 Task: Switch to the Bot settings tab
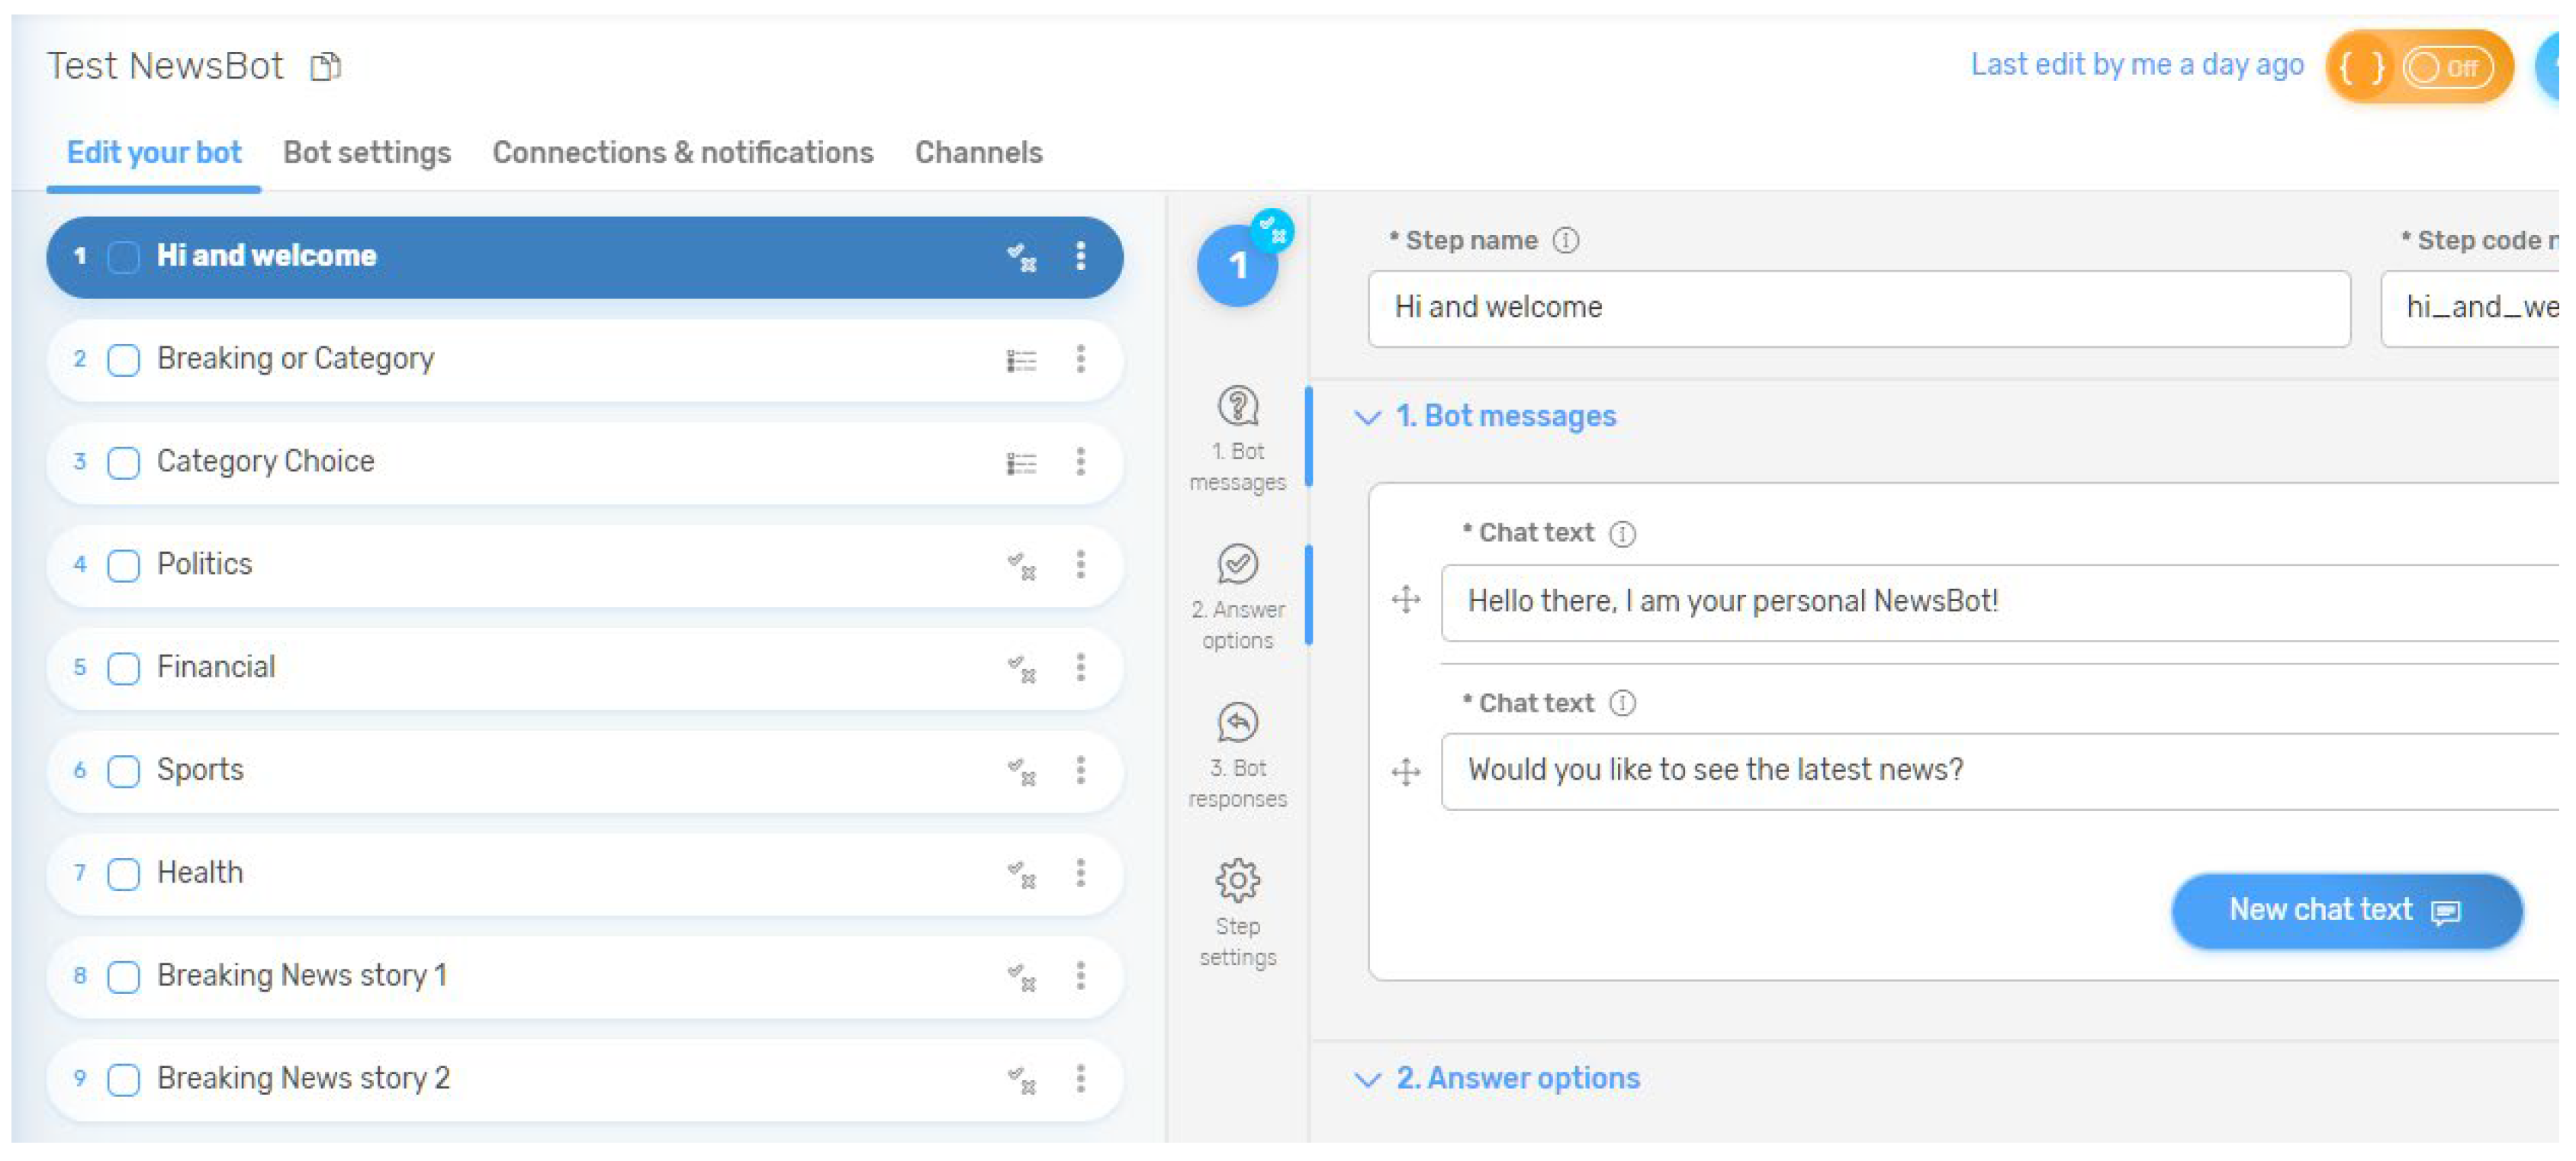(x=366, y=153)
